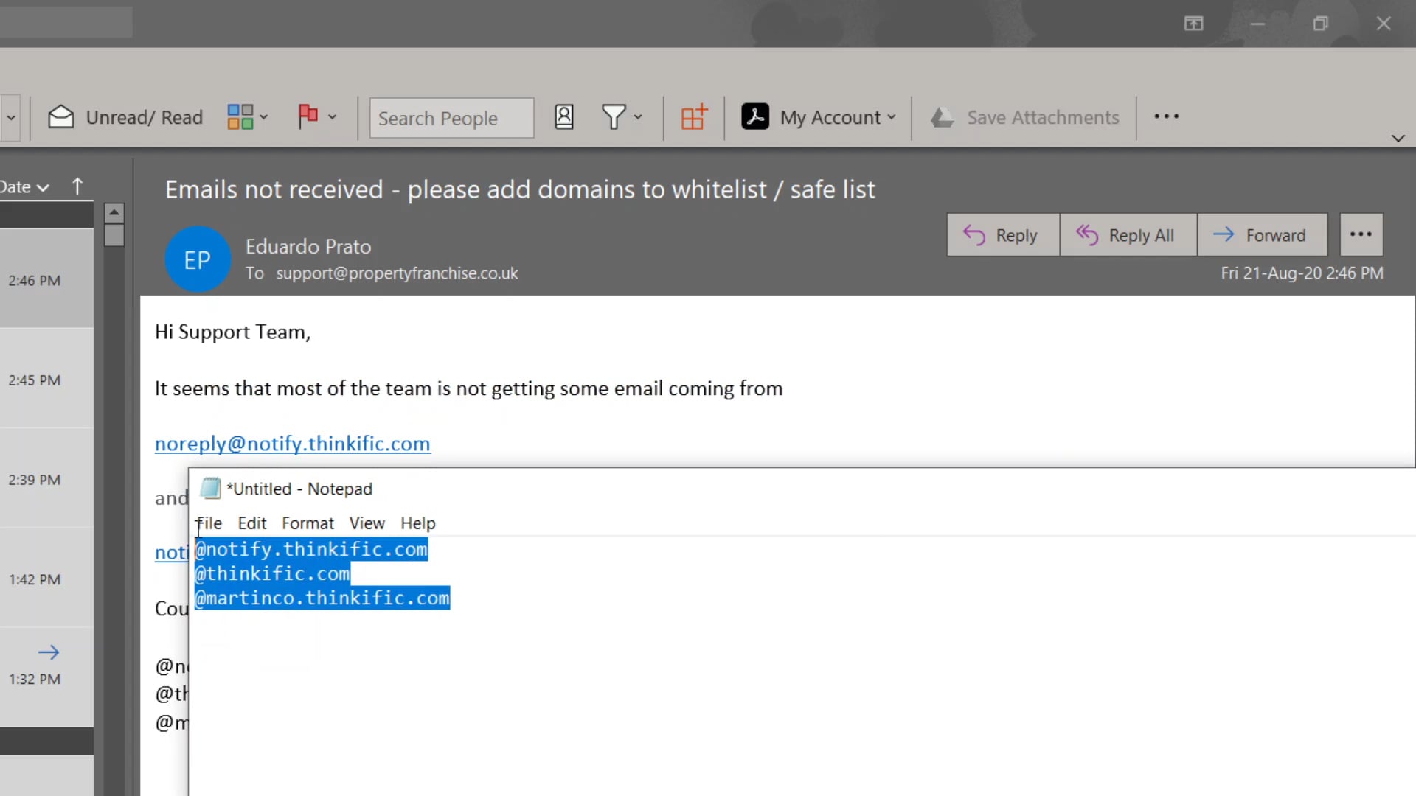Click the Forward button
The width and height of the screenshot is (1416, 796).
tap(1261, 235)
